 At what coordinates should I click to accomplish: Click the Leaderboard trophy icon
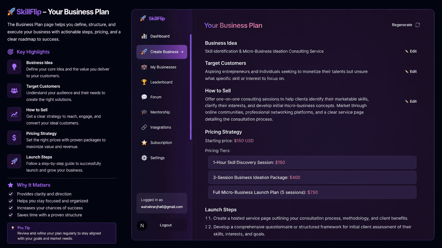(x=144, y=82)
